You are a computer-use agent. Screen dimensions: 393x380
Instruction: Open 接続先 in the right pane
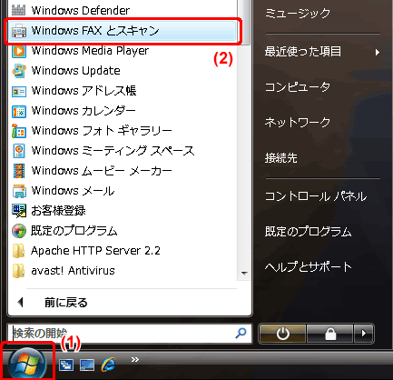pyautogui.click(x=281, y=158)
